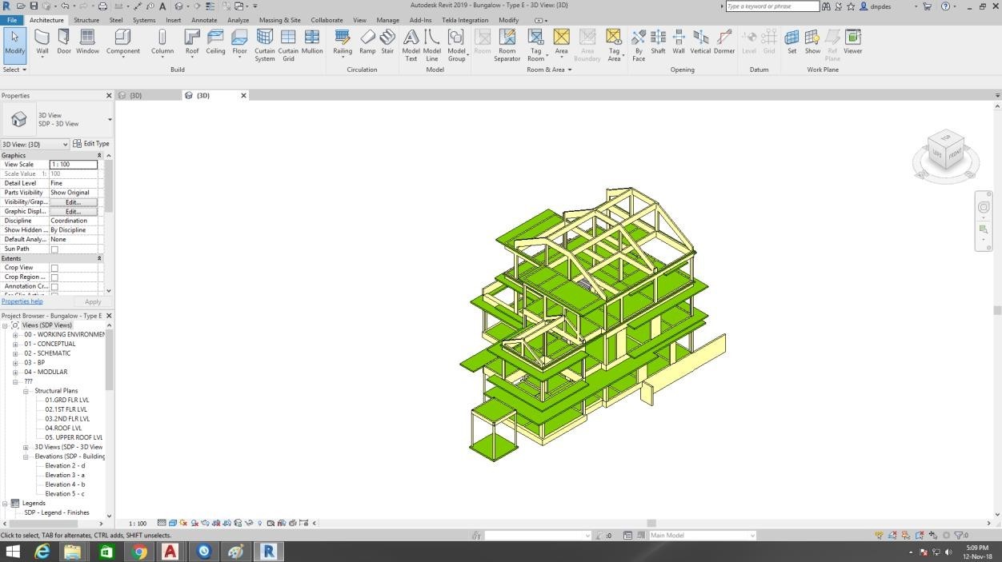Image resolution: width=1002 pixels, height=562 pixels.
Task: Toggle the Crop View checkbox
Action: (54, 268)
